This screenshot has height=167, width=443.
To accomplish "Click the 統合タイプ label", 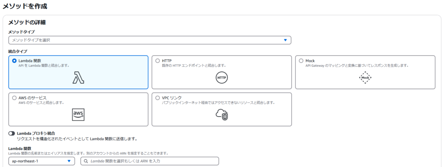I will pos(18,51).
